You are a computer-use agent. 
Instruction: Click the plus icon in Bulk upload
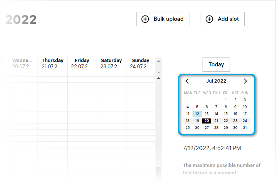(145, 19)
